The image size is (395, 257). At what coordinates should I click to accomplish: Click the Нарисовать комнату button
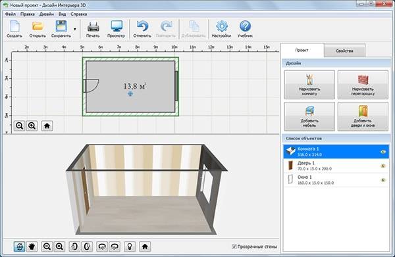[309, 85]
